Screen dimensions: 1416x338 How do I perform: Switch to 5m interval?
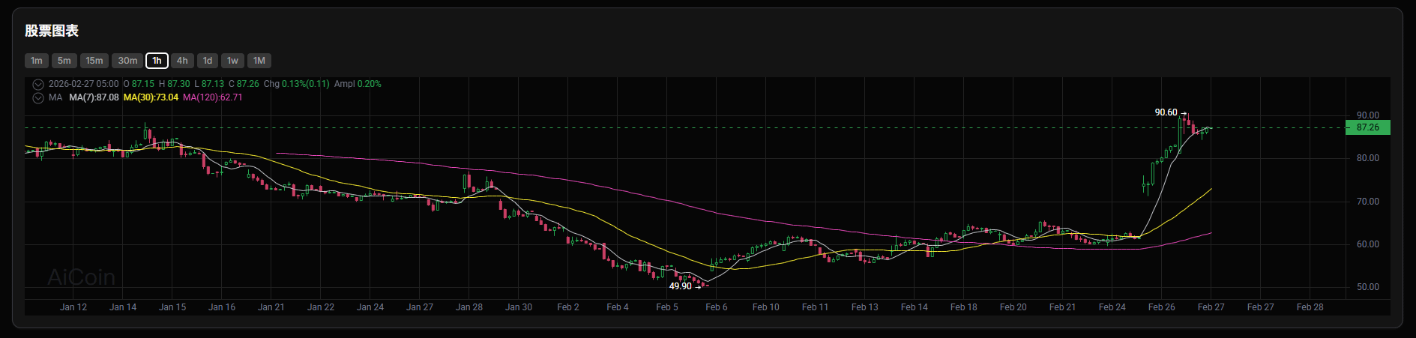64,61
